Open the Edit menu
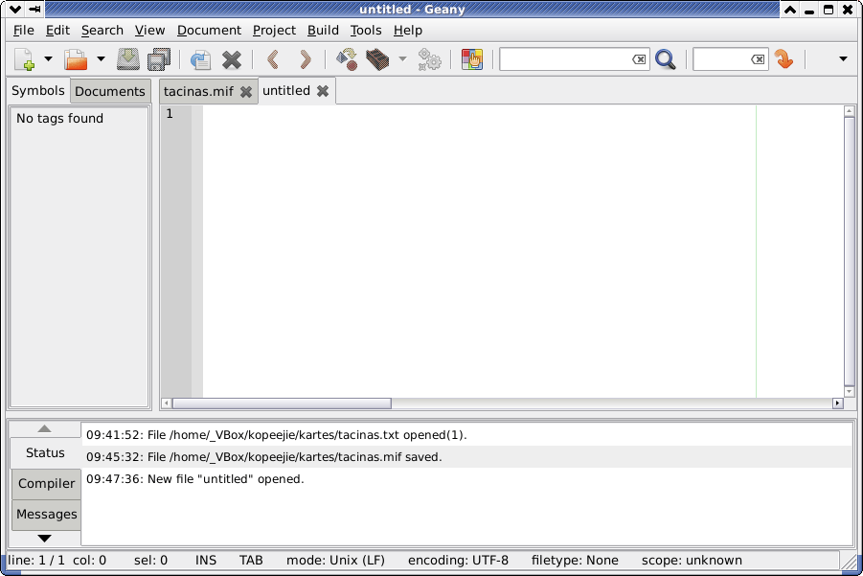Viewport: 863px width, 576px height. pyautogui.click(x=57, y=31)
